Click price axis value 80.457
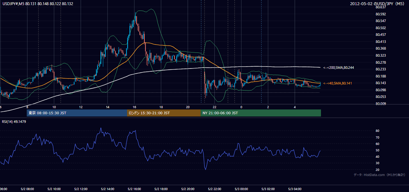The width and height of the screenshot is (409, 192). 381,35
